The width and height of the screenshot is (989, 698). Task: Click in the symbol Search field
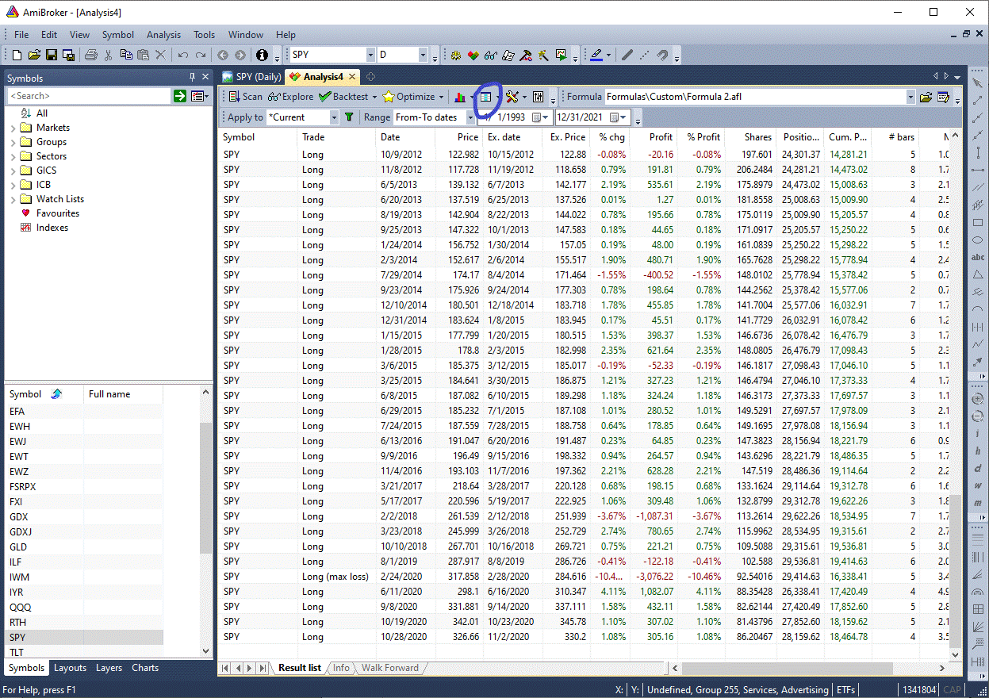[x=87, y=96]
